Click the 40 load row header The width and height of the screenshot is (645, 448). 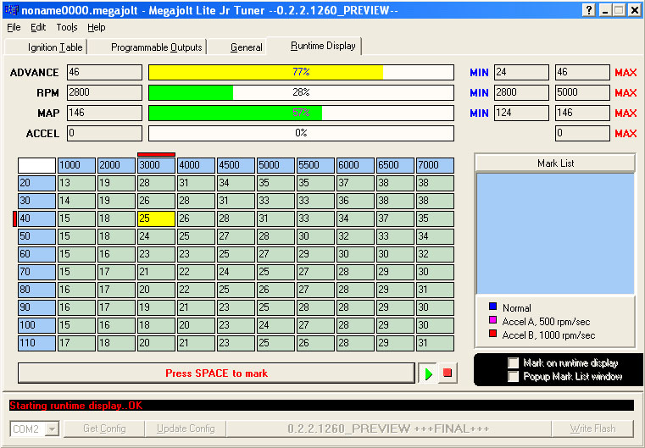click(36, 218)
